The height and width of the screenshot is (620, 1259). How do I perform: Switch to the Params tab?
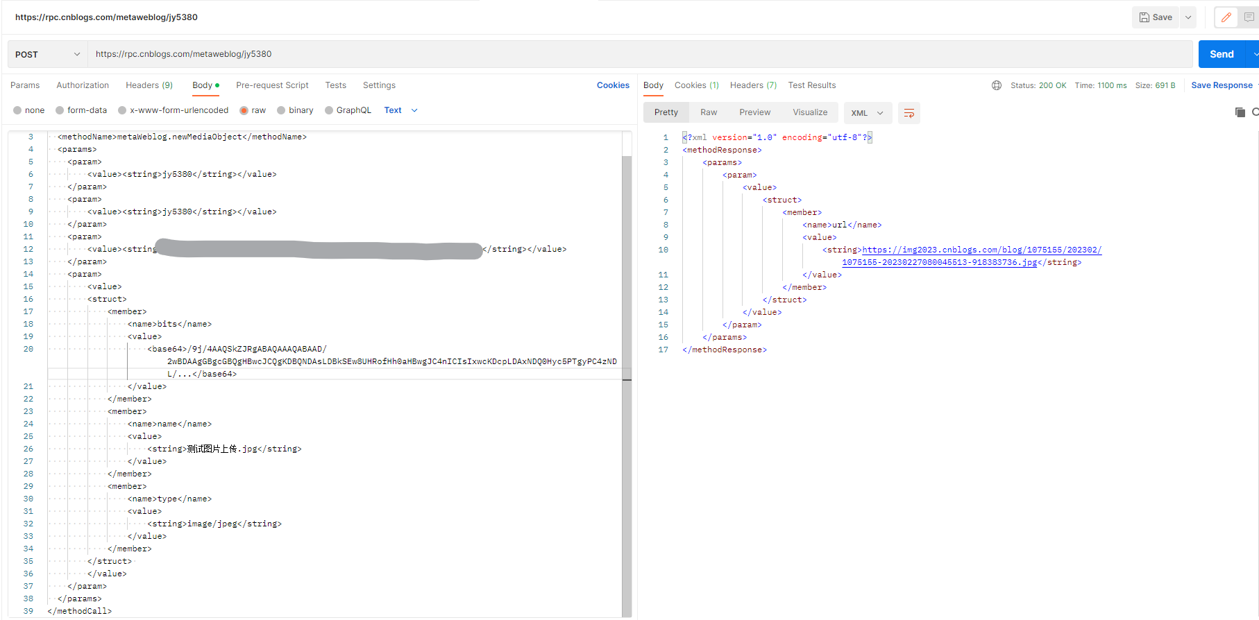point(25,85)
